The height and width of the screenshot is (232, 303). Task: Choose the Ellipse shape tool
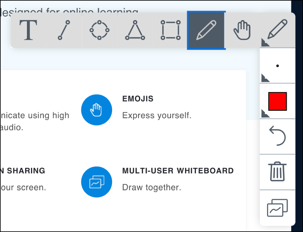tap(99, 30)
